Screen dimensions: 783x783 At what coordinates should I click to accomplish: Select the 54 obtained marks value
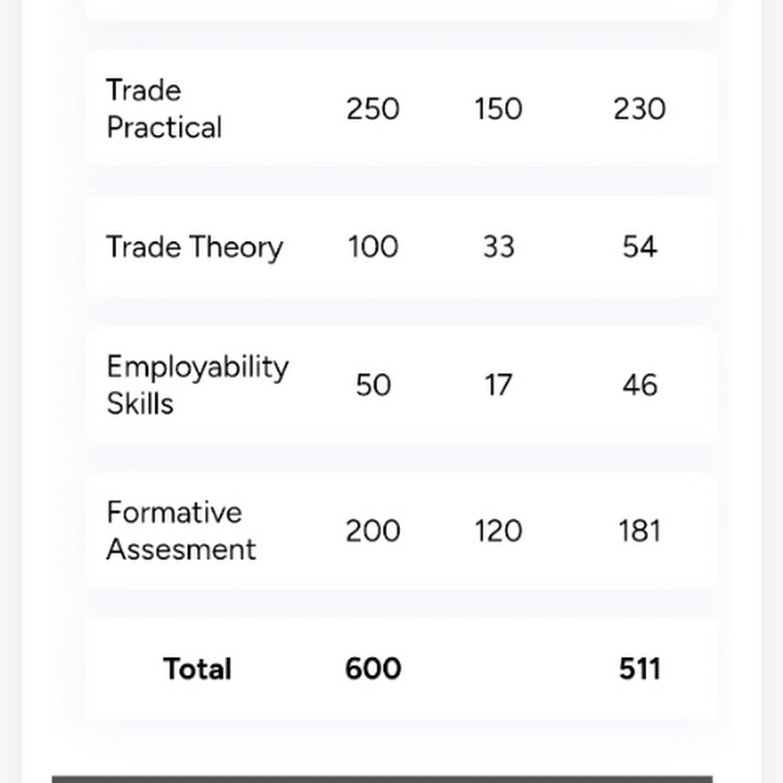tap(639, 247)
